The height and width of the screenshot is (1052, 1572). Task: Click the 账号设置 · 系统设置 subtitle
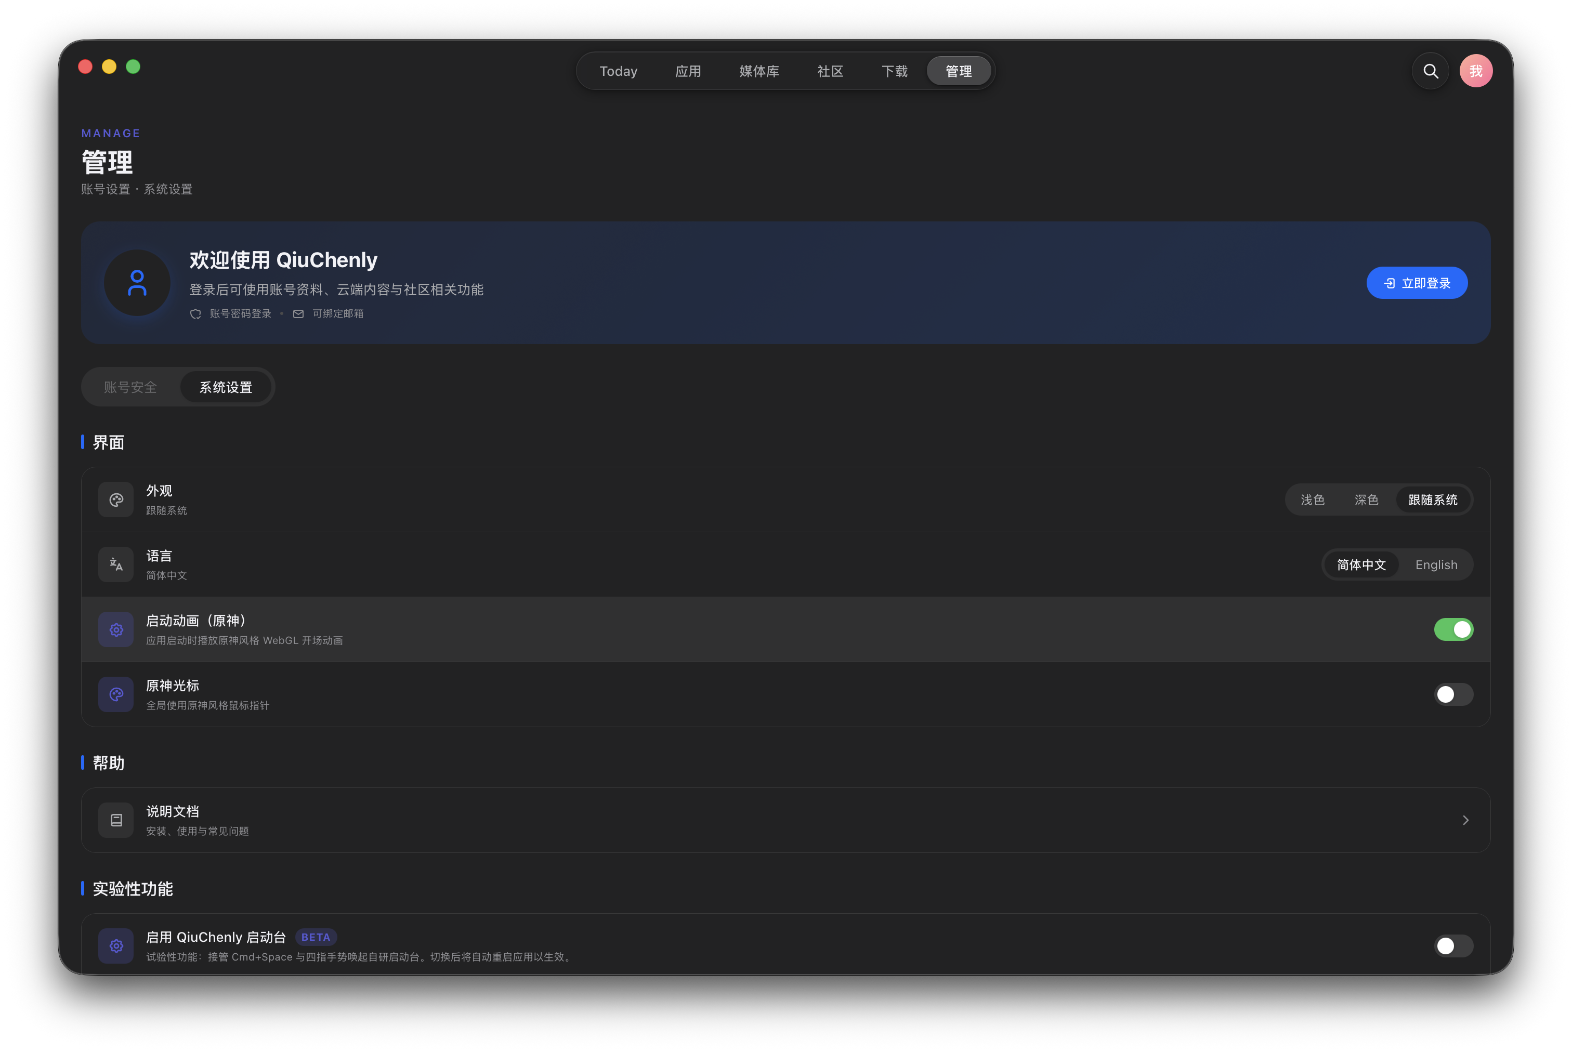137,189
